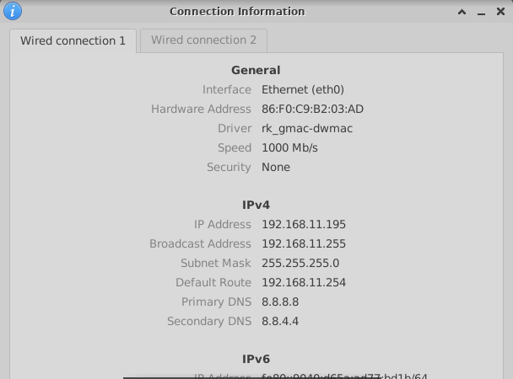This screenshot has width=513, height=379.
Task: Click the Ethernet (eth0) interface value
Action: coord(302,90)
